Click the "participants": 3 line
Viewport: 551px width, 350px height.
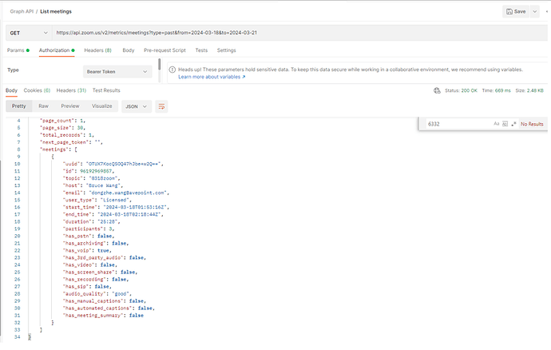click(89, 229)
